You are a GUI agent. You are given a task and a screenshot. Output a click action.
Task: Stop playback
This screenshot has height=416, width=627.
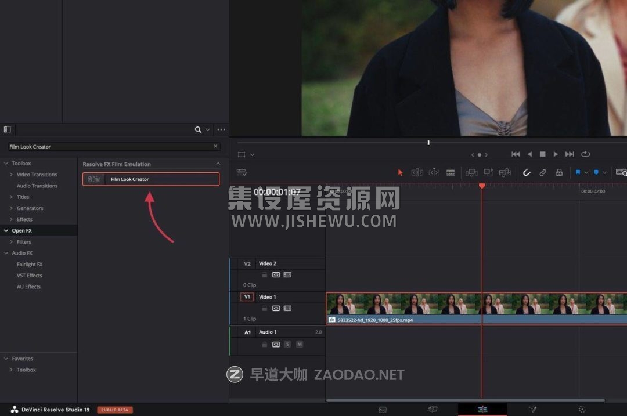tap(543, 154)
